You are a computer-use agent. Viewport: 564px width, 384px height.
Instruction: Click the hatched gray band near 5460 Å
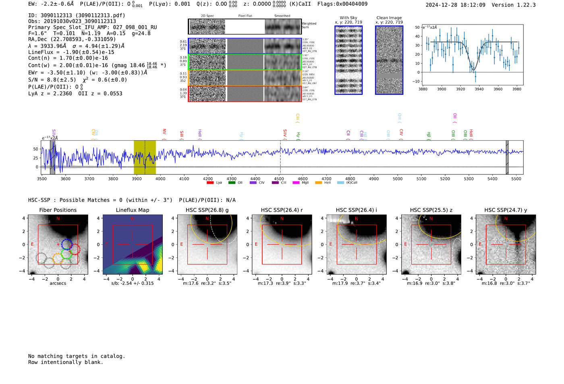(507, 158)
